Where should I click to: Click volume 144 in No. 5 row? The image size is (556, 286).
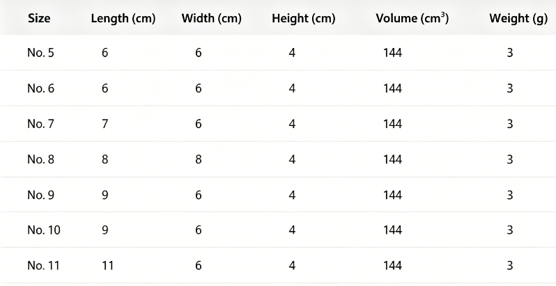coord(392,53)
